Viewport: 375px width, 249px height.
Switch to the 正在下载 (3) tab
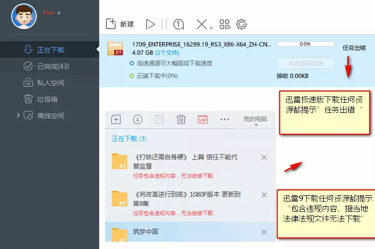click(129, 139)
